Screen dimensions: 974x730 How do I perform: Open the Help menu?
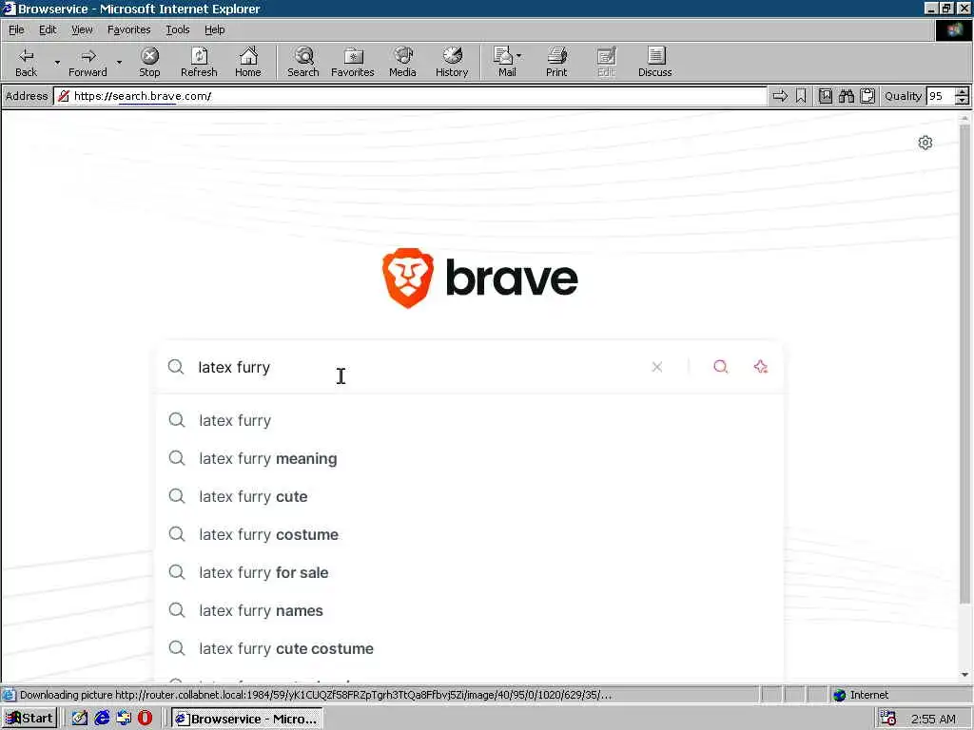[x=214, y=29]
